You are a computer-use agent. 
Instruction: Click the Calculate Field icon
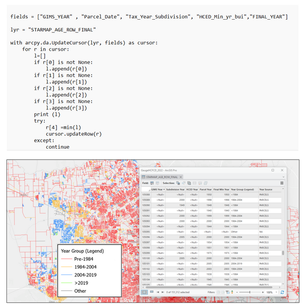[157, 183]
